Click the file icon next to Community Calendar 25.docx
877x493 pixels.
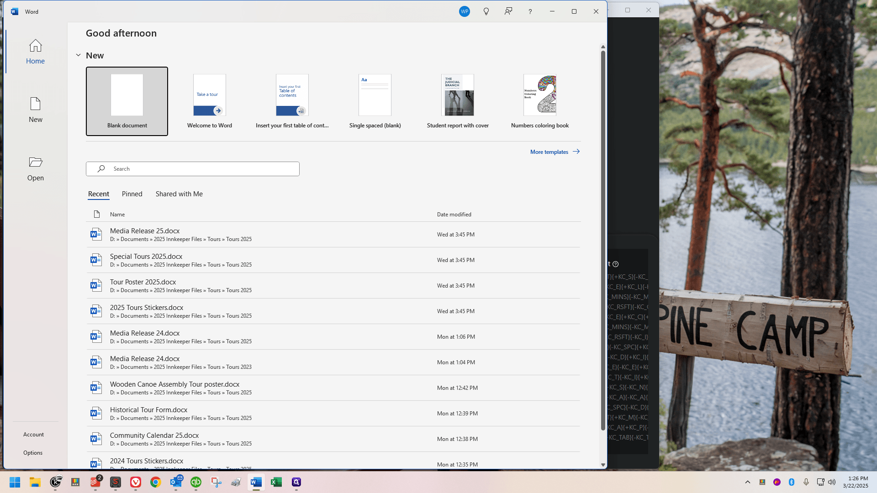point(96,439)
